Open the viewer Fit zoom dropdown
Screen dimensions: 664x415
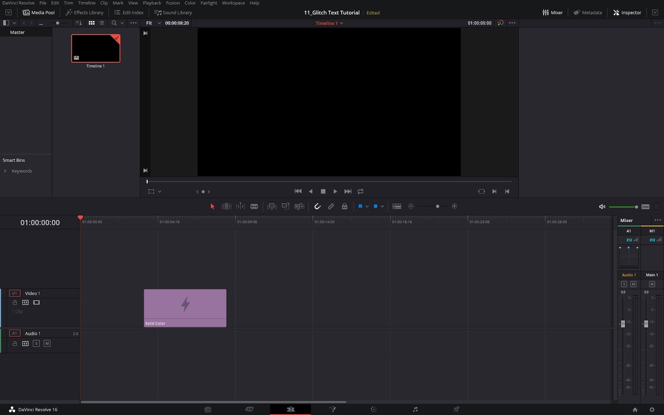(153, 23)
